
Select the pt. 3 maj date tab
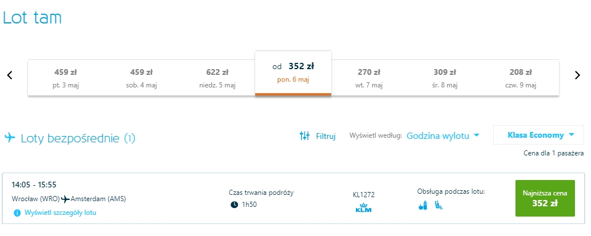pyautogui.click(x=66, y=78)
